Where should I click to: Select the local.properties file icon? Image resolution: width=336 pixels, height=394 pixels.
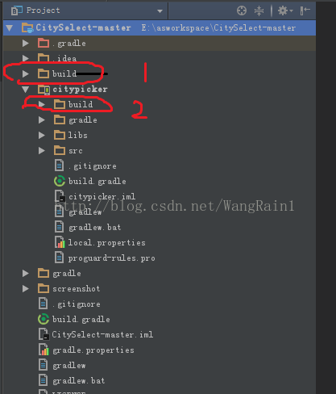(60, 242)
